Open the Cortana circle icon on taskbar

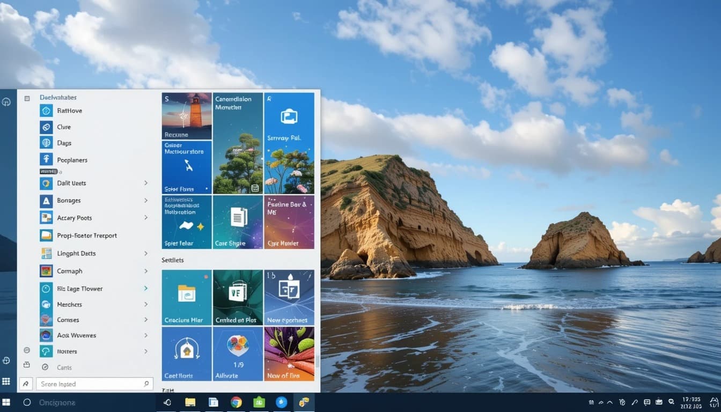tap(27, 402)
